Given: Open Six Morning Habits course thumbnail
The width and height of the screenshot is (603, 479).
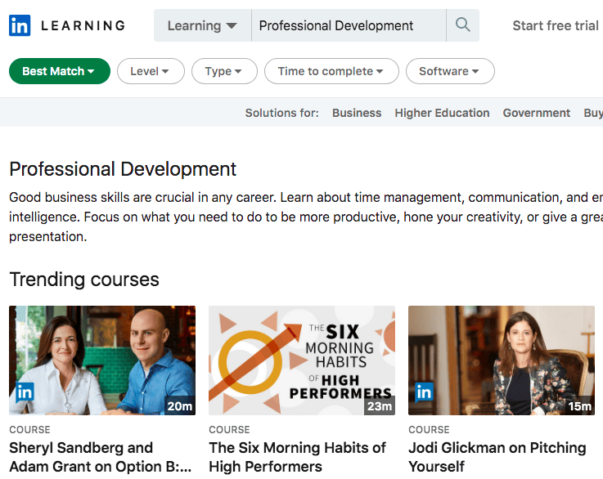Looking at the screenshot, I should 302,360.
